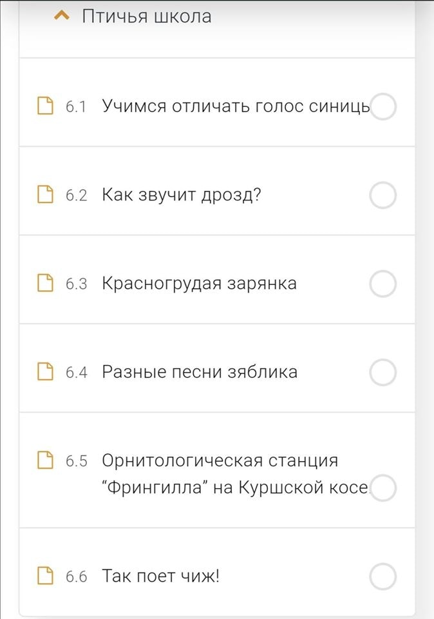Select completion circle for lesson 6.5
Screen dimensions: 434x619
point(383,488)
